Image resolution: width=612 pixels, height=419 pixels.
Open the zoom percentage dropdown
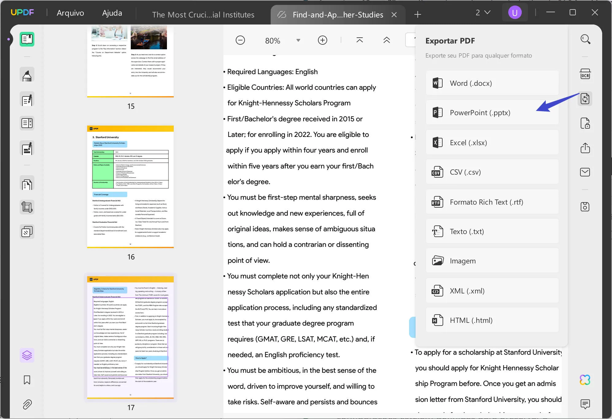click(298, 40)
